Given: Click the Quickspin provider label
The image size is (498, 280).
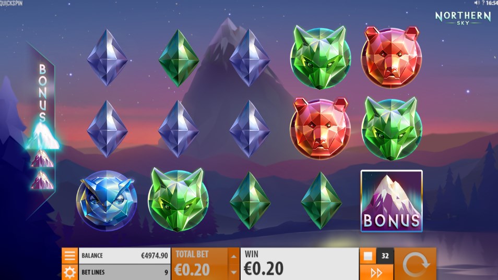Looking at the screenshot, I should (11, 3).
